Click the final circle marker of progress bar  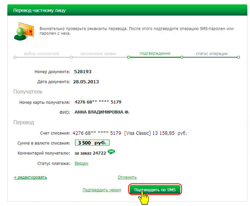pyautogui.click(x=238, y=57)
